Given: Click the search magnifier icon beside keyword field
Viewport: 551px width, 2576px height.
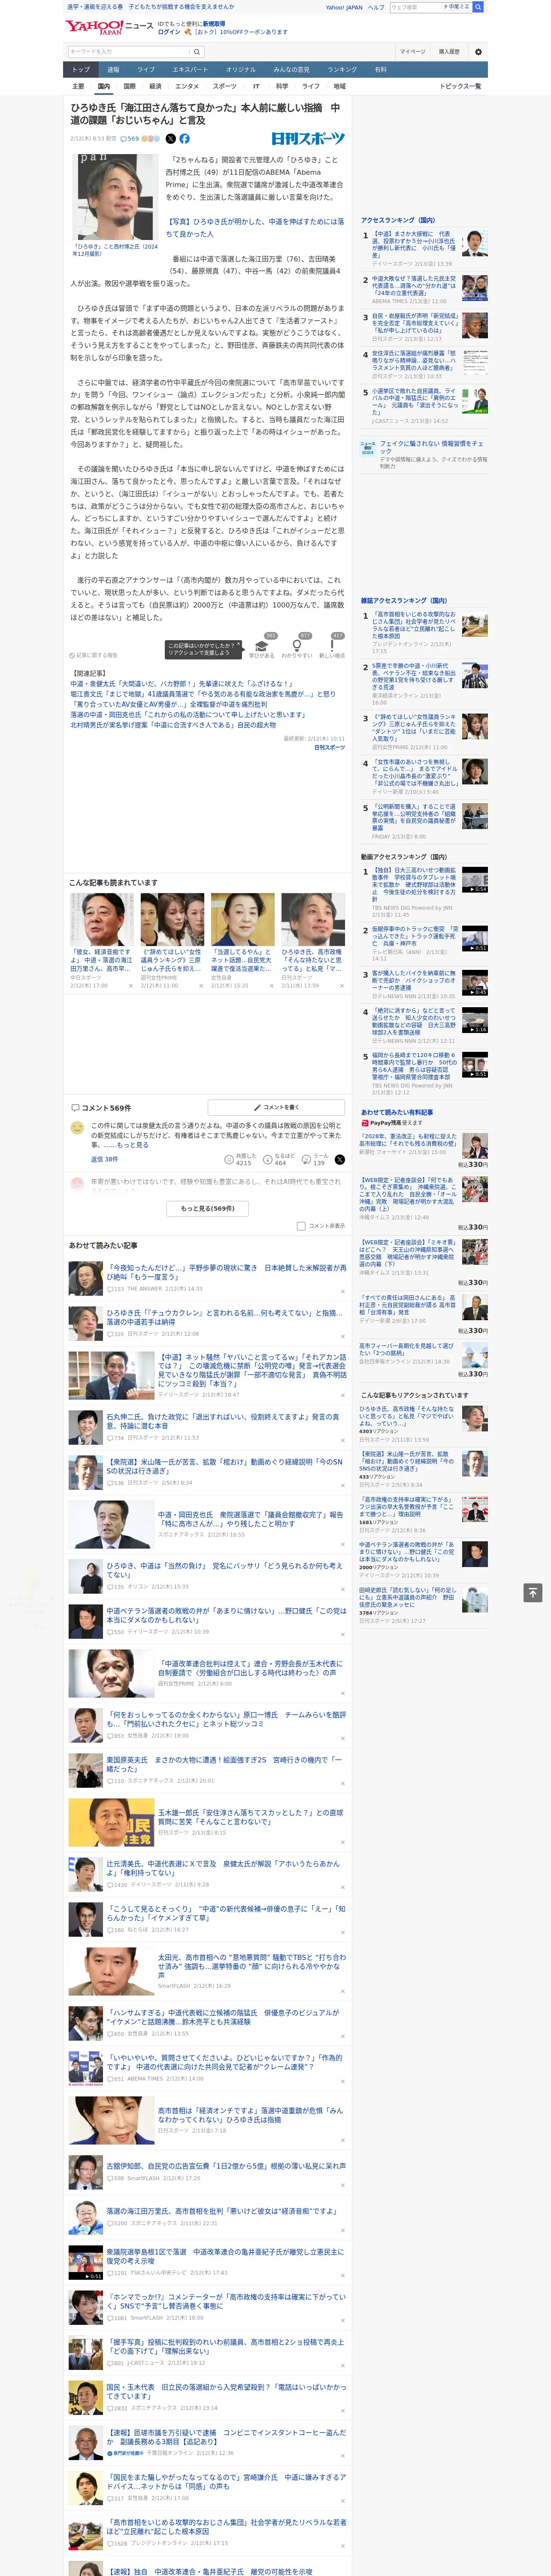Looking at the screenshot, I should (x=197, y=51).
